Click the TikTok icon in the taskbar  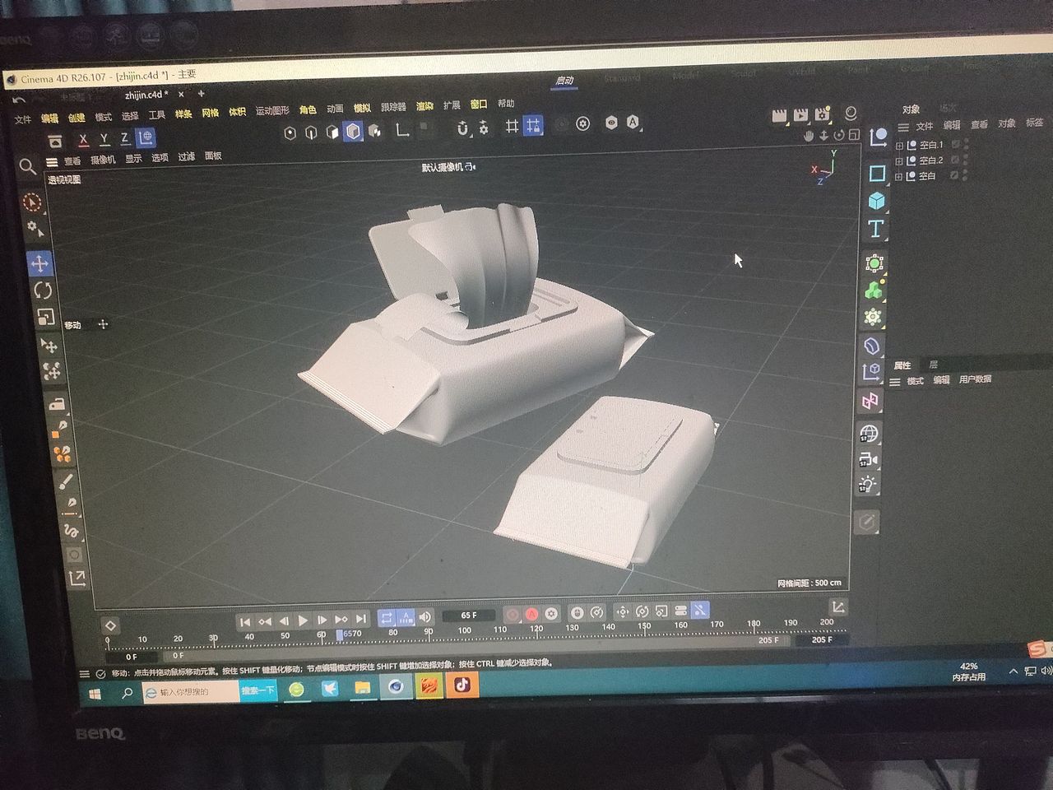(462, 684)
